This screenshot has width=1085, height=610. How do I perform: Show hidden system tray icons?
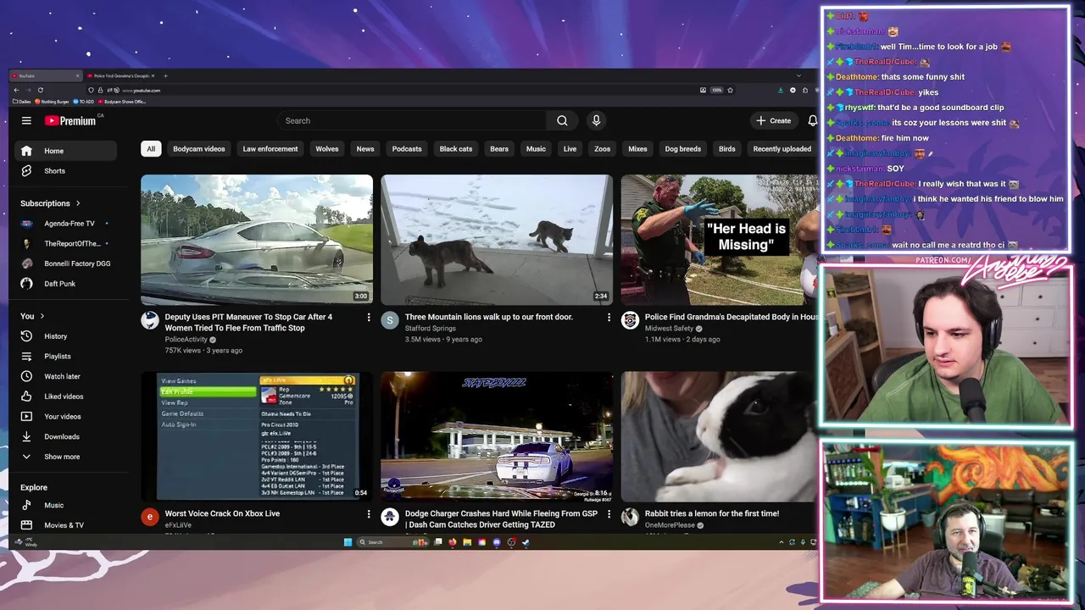coord(781,542)
